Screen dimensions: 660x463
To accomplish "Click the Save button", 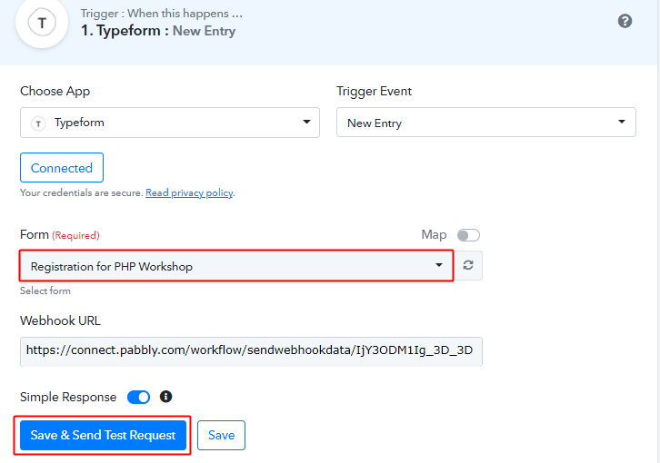I will pyautogui.click(x=222, y=435).
